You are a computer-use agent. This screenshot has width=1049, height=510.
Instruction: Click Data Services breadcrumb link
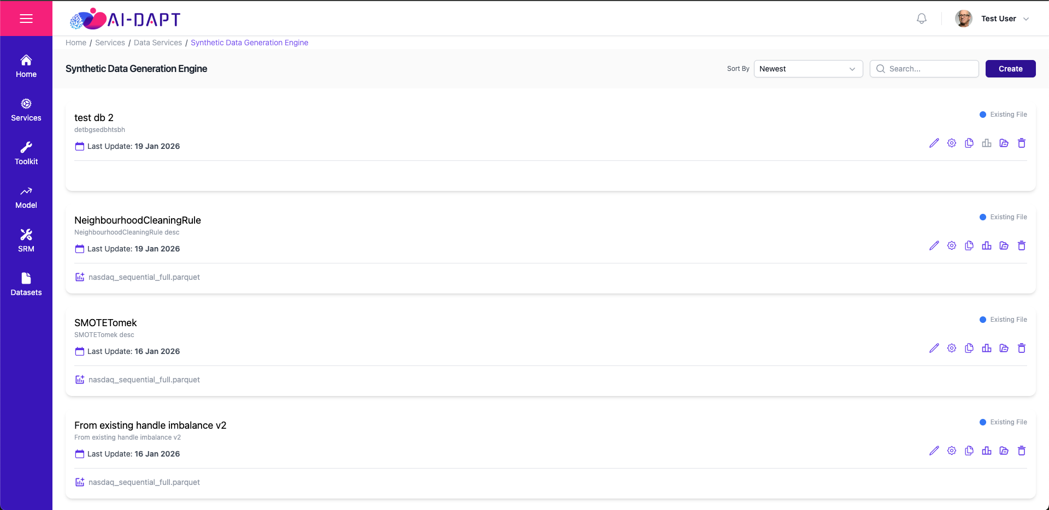[158, 43]
